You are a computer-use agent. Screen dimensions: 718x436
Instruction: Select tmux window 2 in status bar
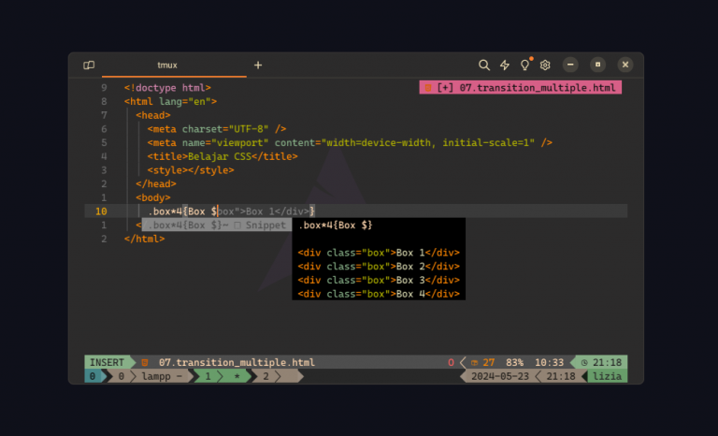(x=266, y=376)
